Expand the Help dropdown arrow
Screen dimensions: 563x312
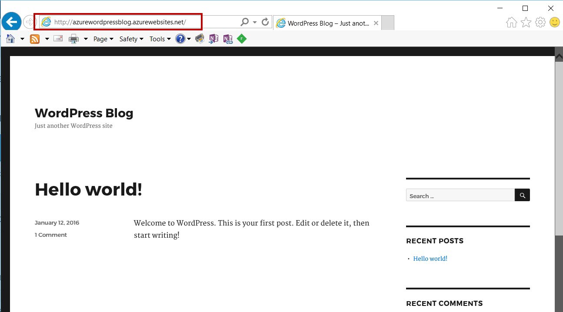point(189,39)
